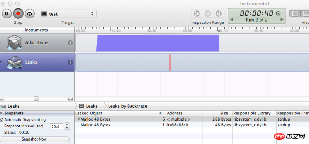Clear the inspection range middle button
309x144 pixels.
(207, 13)
